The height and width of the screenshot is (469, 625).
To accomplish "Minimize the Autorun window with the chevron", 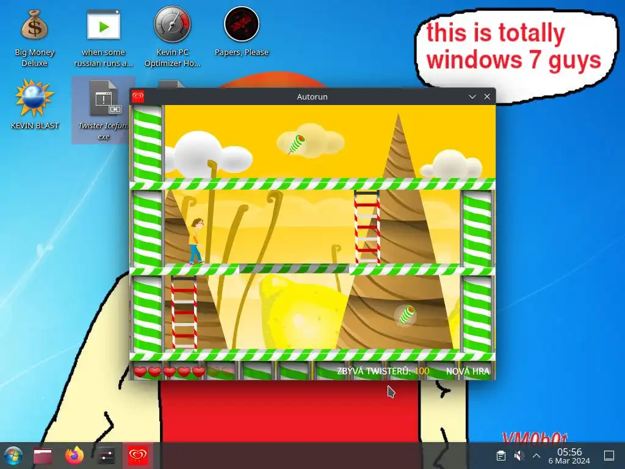I will click(x=472, y=96).
